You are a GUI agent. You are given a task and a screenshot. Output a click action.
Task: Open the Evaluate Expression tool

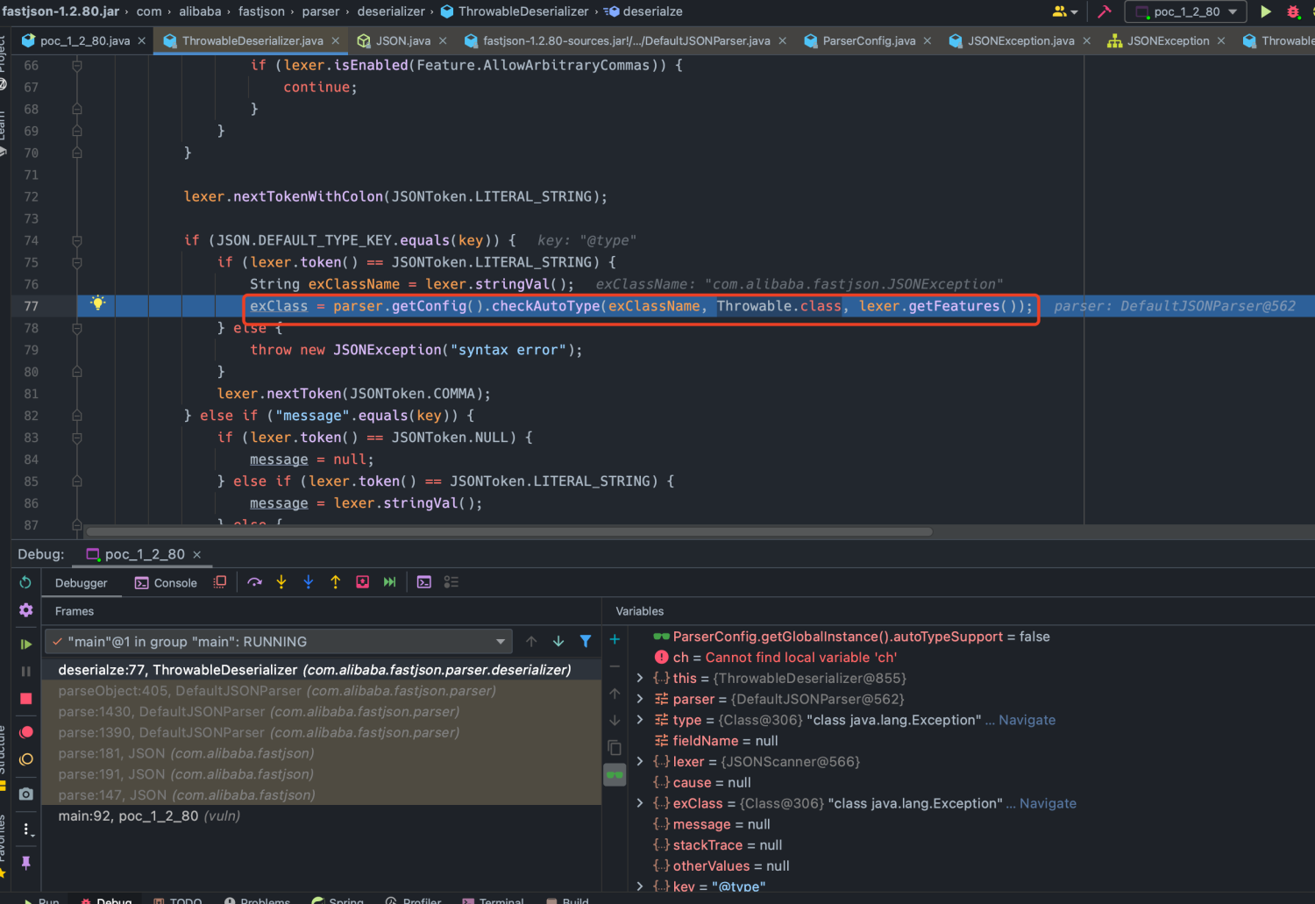coord(424,582)
